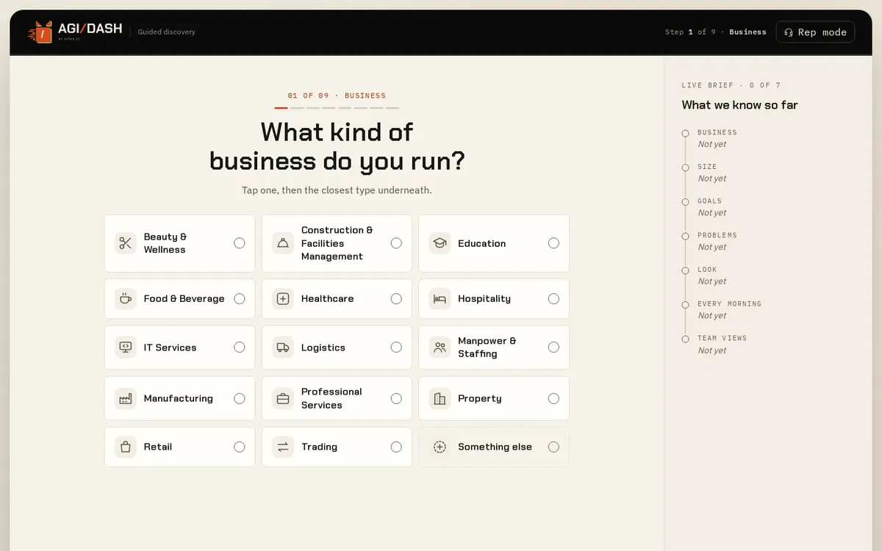Select the Professional Services radio button
The image size is (882, 551).
(396, 399)
